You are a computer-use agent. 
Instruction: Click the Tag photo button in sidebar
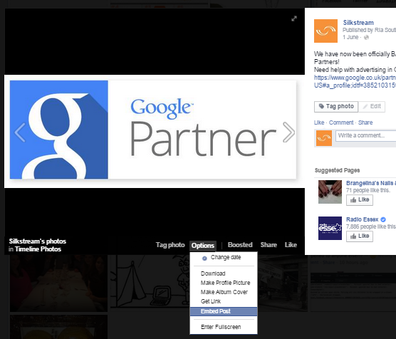tap(336, 106)
